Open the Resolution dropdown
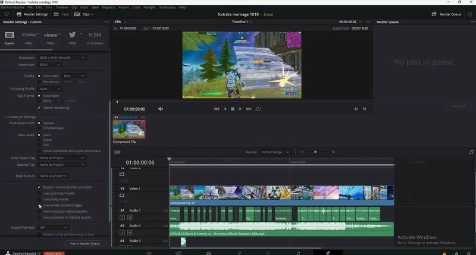476x255 pixels. pos(62,58)
